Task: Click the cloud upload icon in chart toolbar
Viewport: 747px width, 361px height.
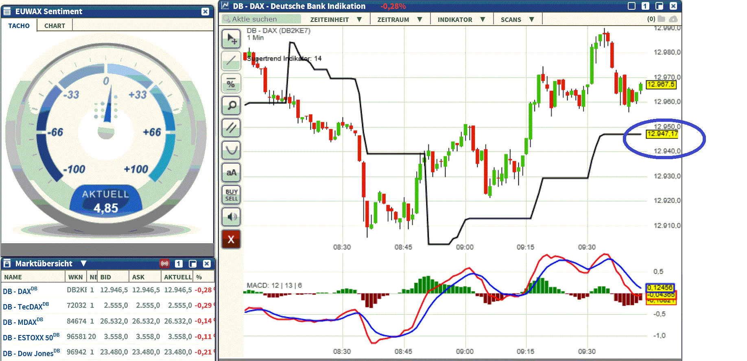Action: pyautogui.click(x=673, y=19)
